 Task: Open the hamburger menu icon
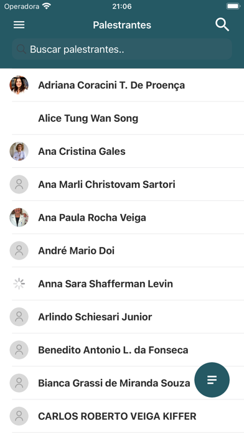tap(19, 25)
